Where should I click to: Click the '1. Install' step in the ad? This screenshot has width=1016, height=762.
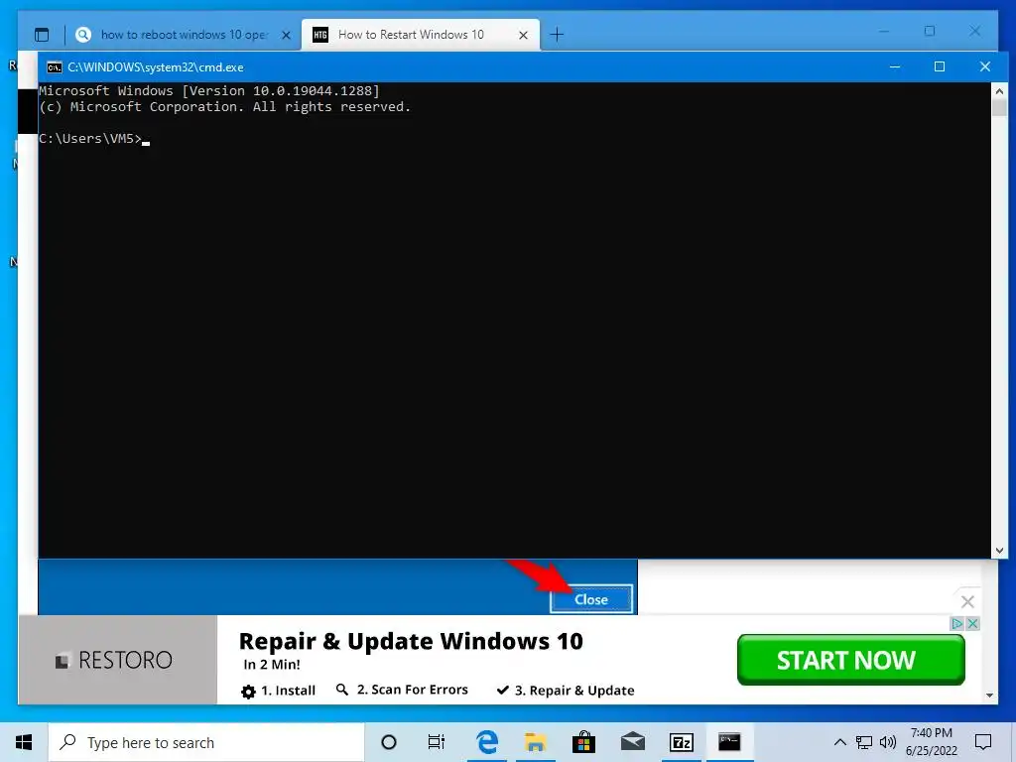[x=278, y=691]
